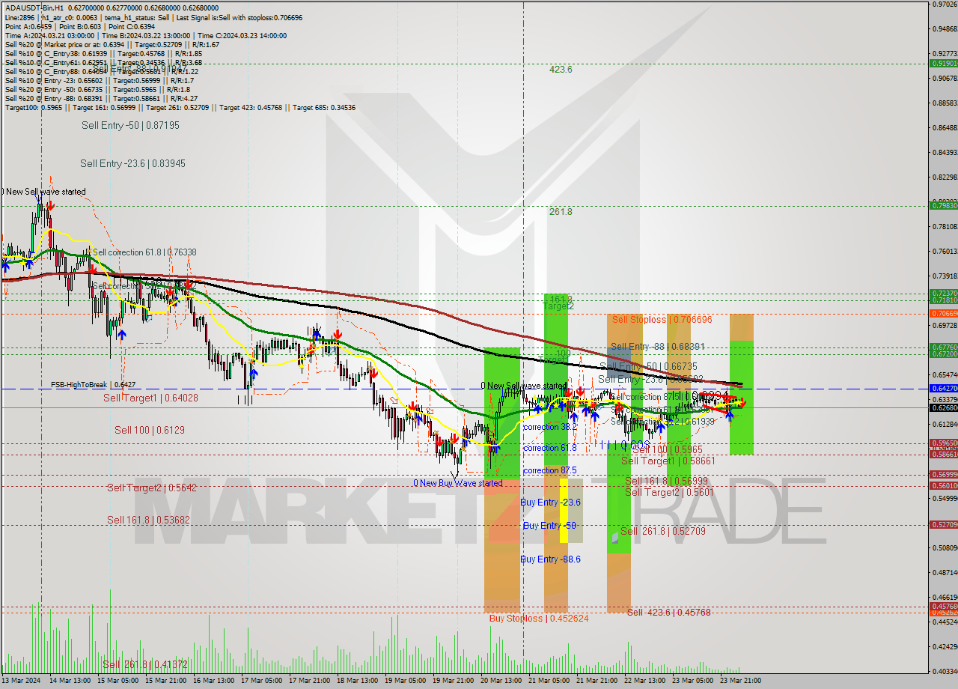Select the 'Sell -423.6 | 0.45768' label
This screenshot has width=958, height=689.
[668, 613]
